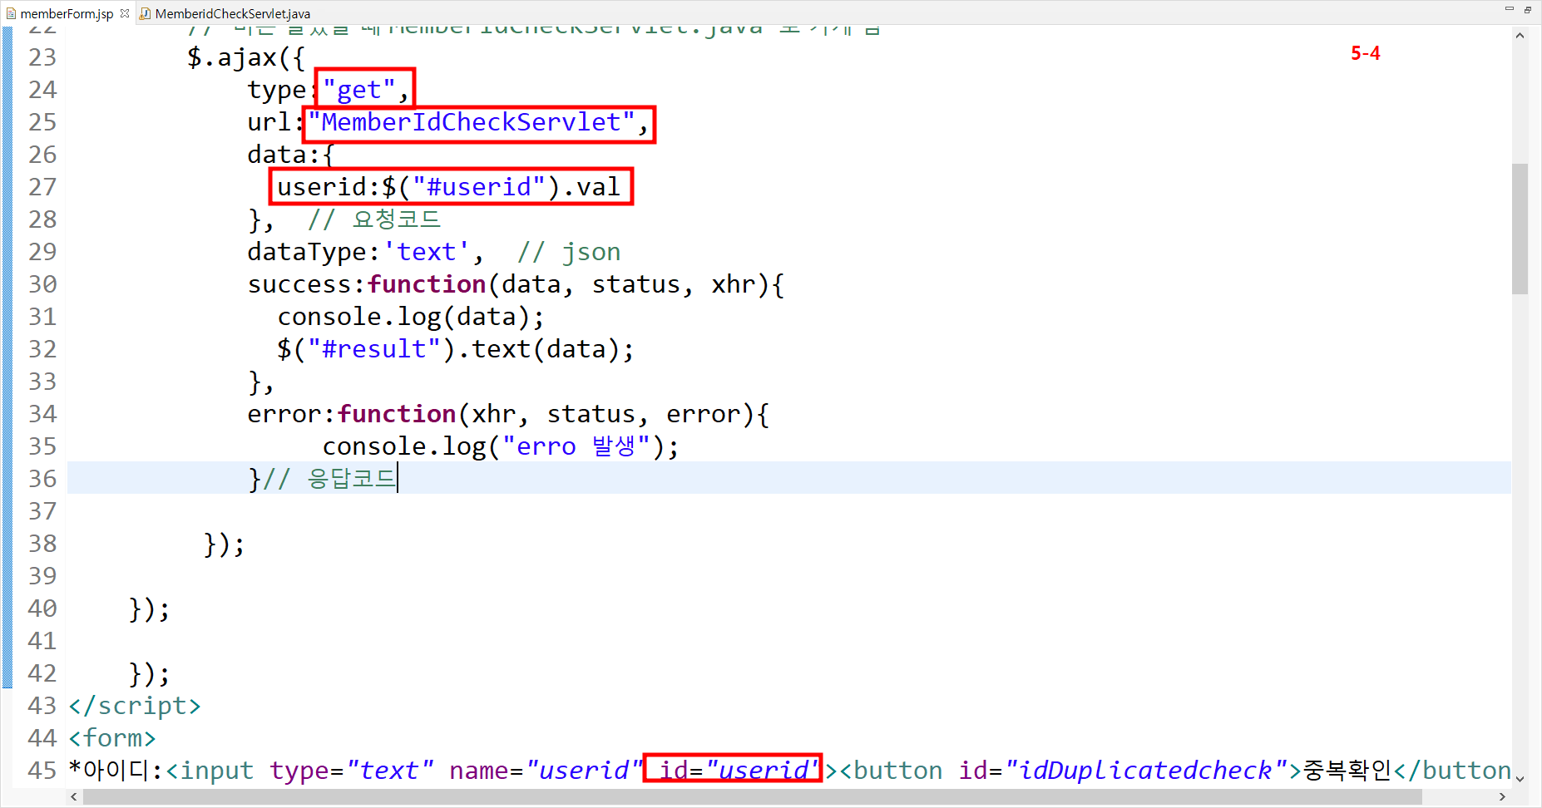Restore the editor area view

pos(1528,9)
